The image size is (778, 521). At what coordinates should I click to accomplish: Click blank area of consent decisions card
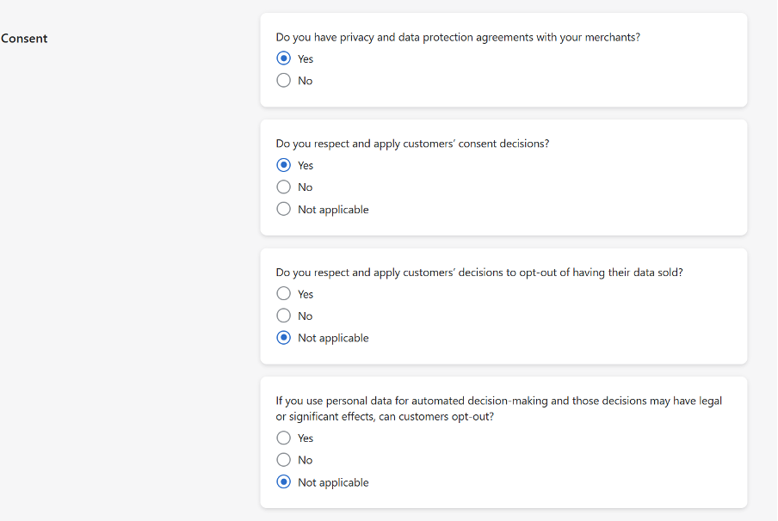point(559,191)
